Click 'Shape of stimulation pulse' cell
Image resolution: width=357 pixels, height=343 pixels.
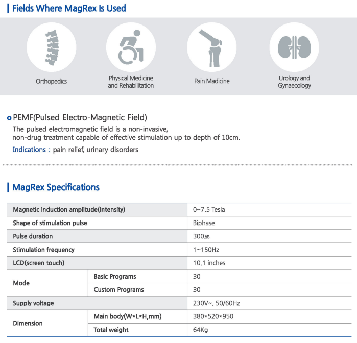[x=97, y=223]
